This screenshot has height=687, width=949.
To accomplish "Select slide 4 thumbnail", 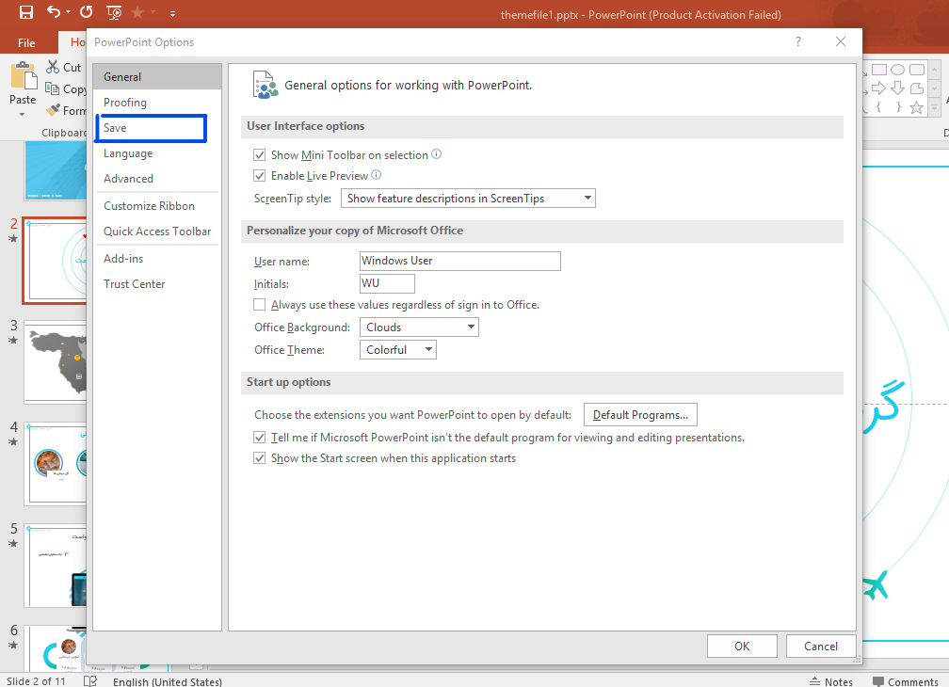I will pos(56,464).
